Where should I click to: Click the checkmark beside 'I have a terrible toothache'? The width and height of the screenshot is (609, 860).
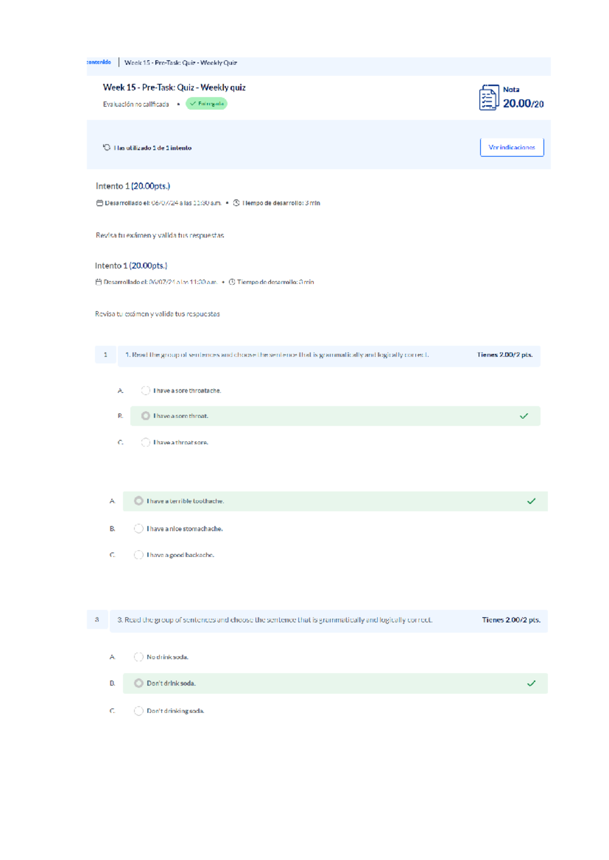point(531,500)
